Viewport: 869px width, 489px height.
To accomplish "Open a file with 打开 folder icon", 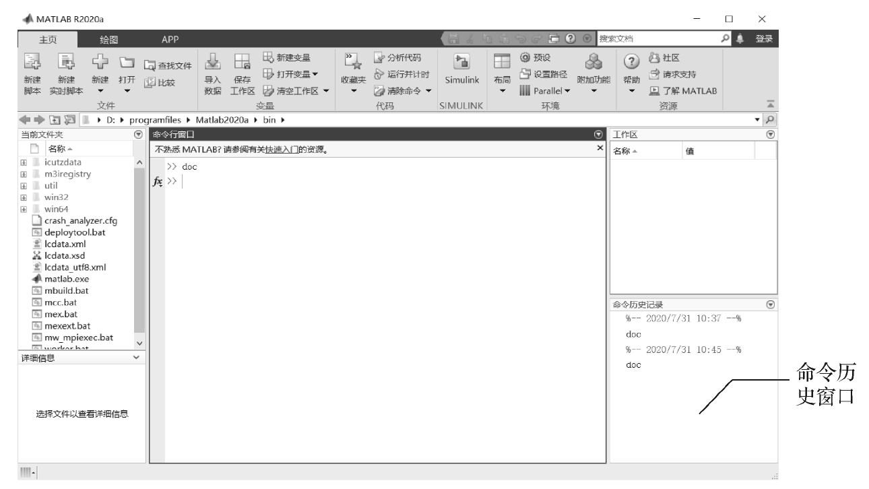I will tap(126, 74).
